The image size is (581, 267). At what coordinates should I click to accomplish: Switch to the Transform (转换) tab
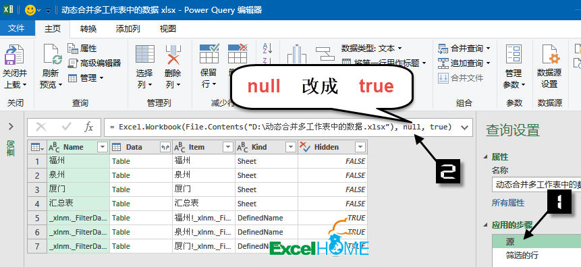coord(88,29)
